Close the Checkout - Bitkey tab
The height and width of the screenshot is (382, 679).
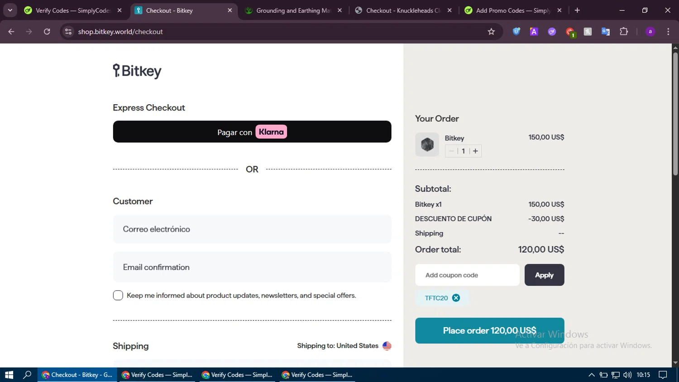(230, 10)
